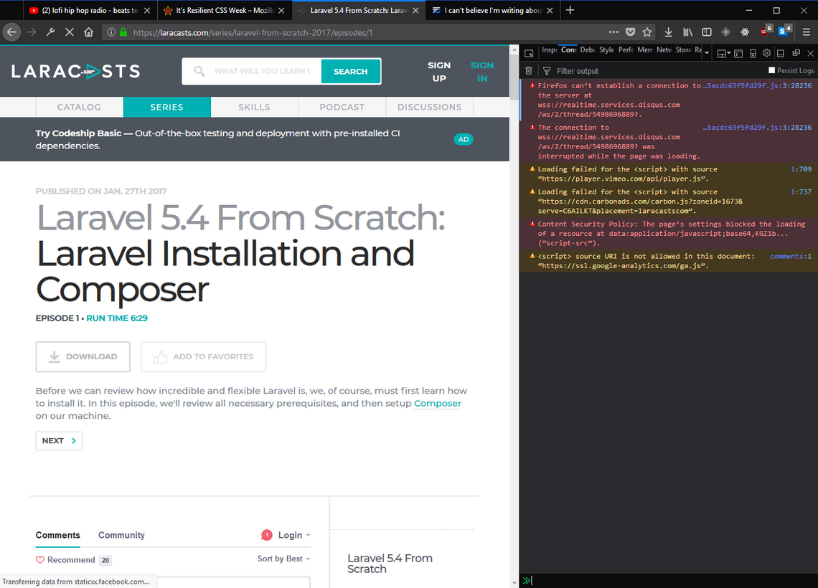Enable Persist Logs checkbox

[771, 70]
